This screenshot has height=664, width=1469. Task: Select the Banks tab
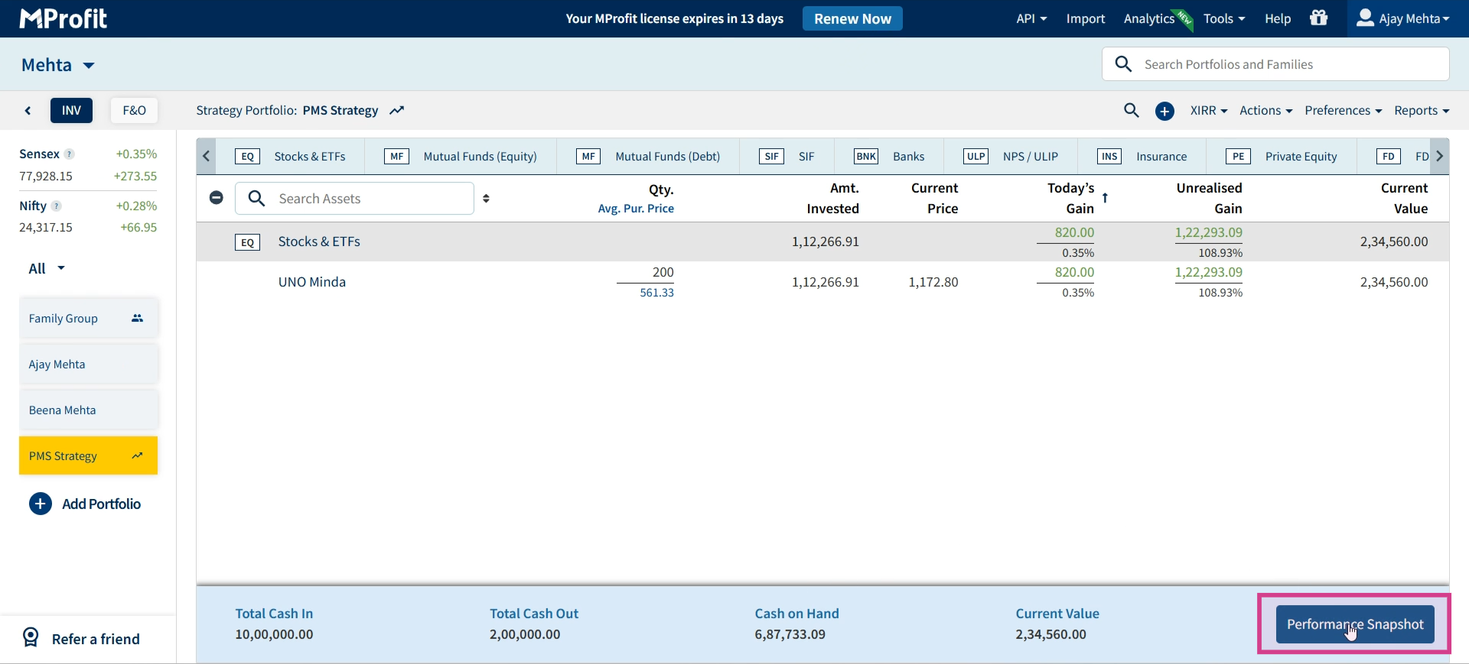[x=889, y=157]
